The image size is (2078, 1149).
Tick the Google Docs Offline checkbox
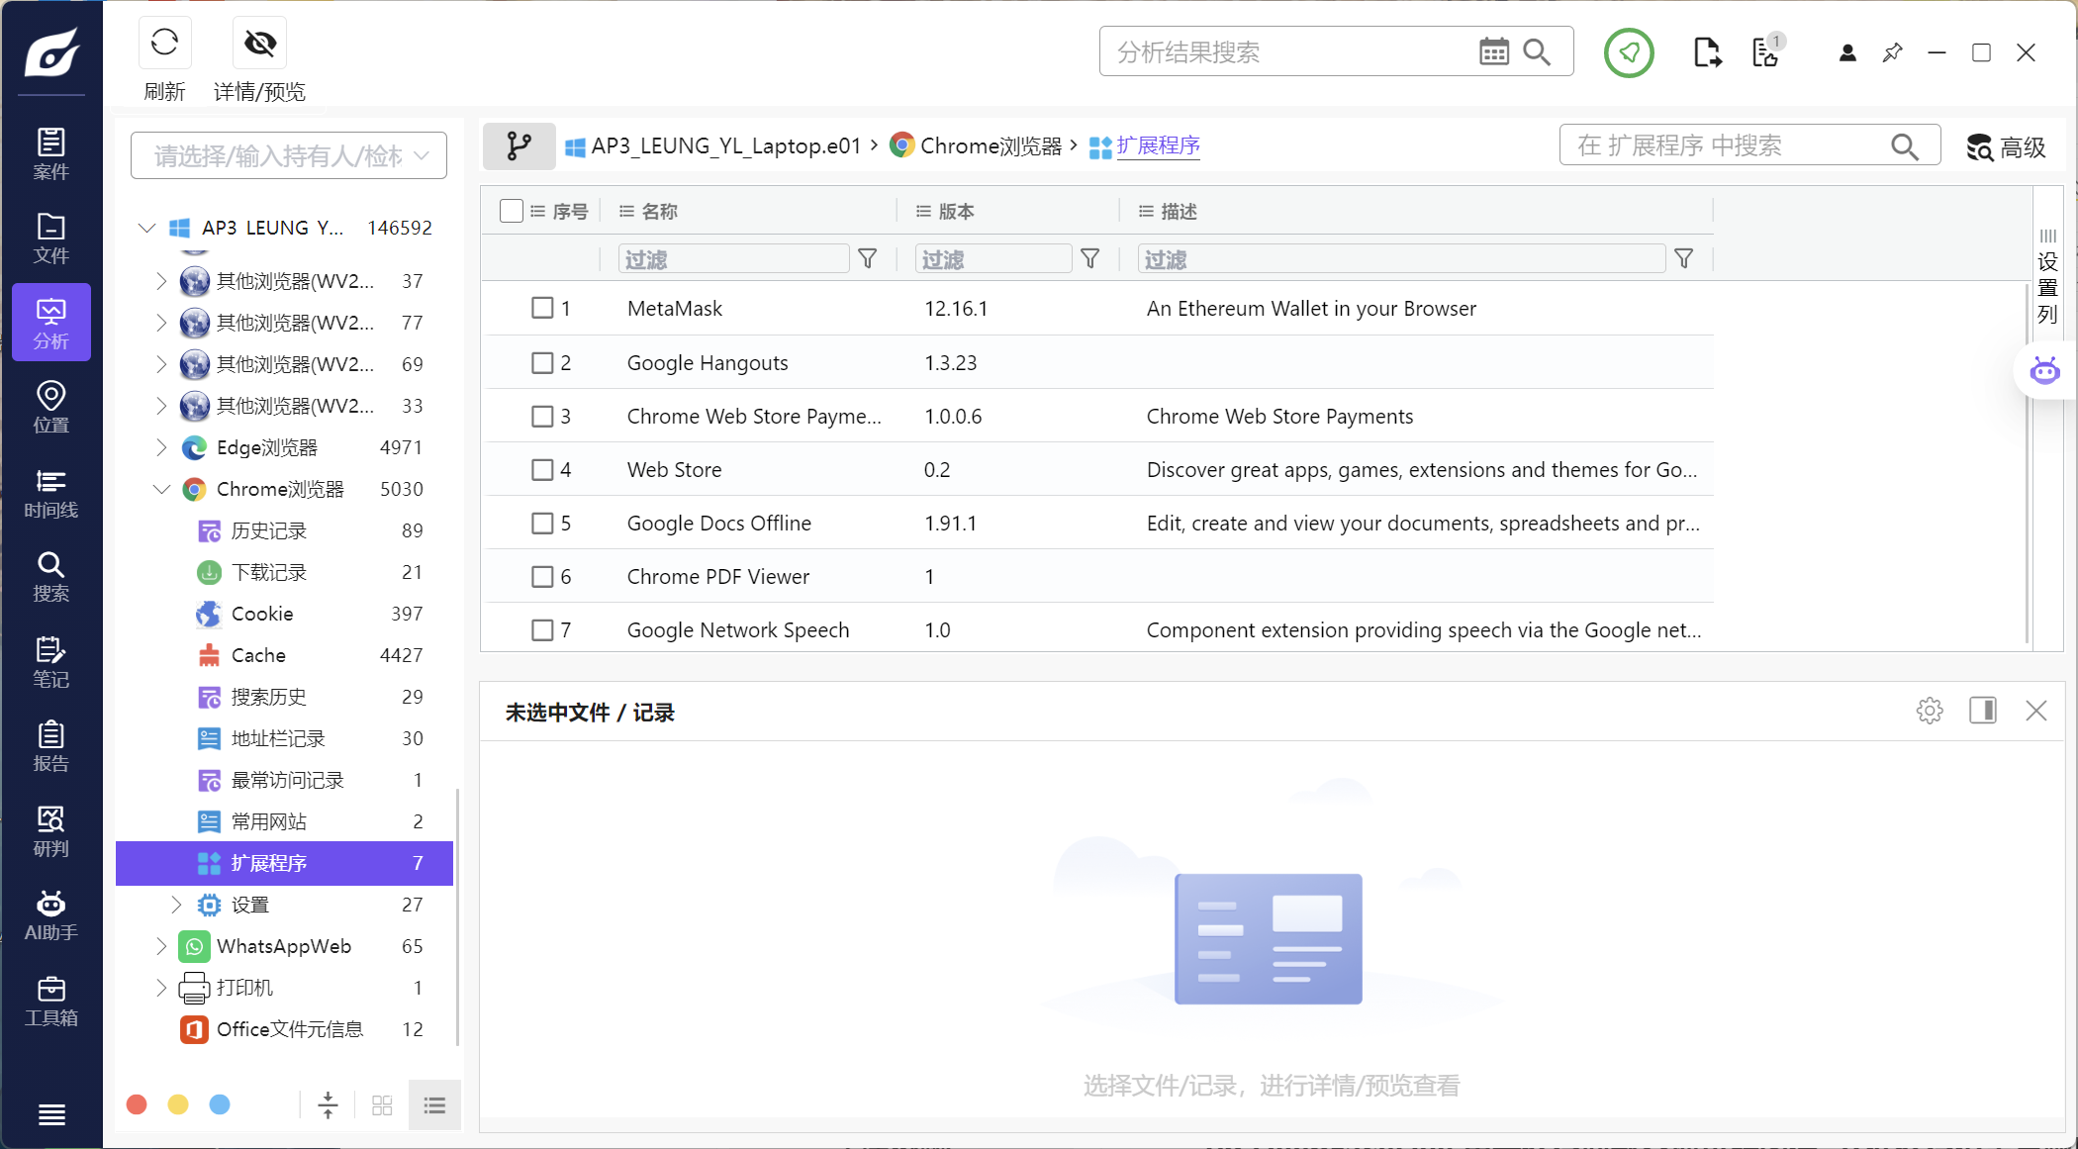click(x=542, y=523)
